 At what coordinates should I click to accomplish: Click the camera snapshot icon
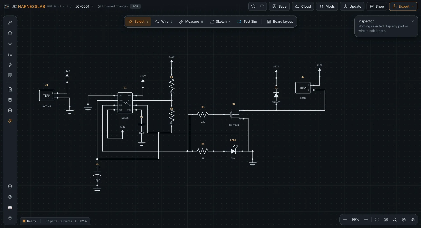click(x=413, y=220)
